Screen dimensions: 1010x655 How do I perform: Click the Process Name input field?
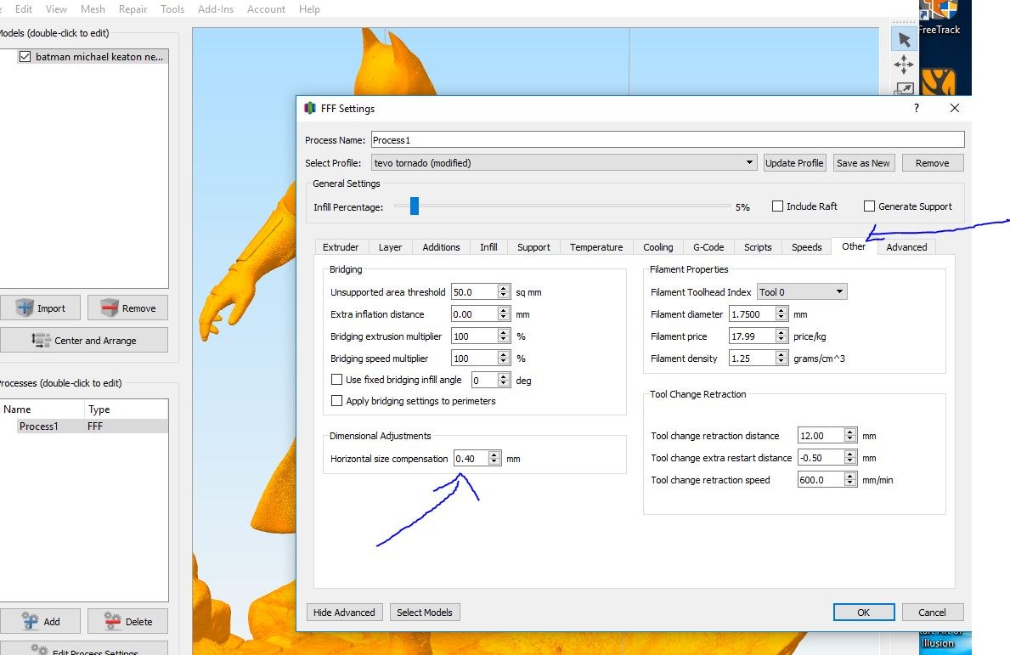(668, 140)
